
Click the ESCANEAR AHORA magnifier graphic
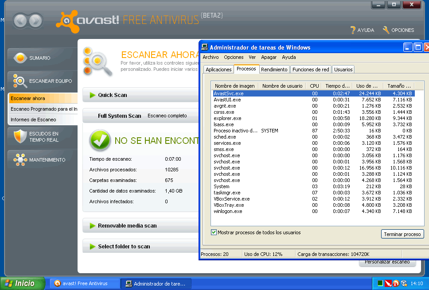(x=97, y=62)
